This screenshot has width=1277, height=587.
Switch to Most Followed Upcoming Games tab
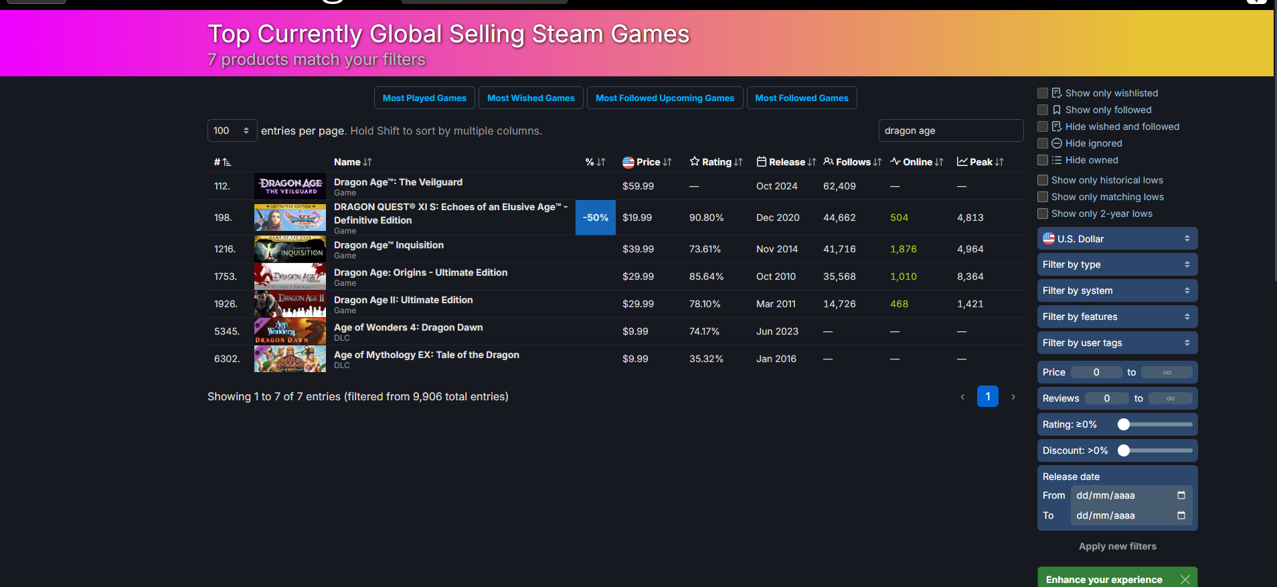pos(665,98)
